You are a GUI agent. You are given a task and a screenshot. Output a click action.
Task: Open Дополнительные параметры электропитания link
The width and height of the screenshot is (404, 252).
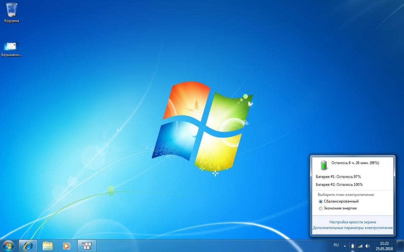pyautogui.click(x=352, y=228)
